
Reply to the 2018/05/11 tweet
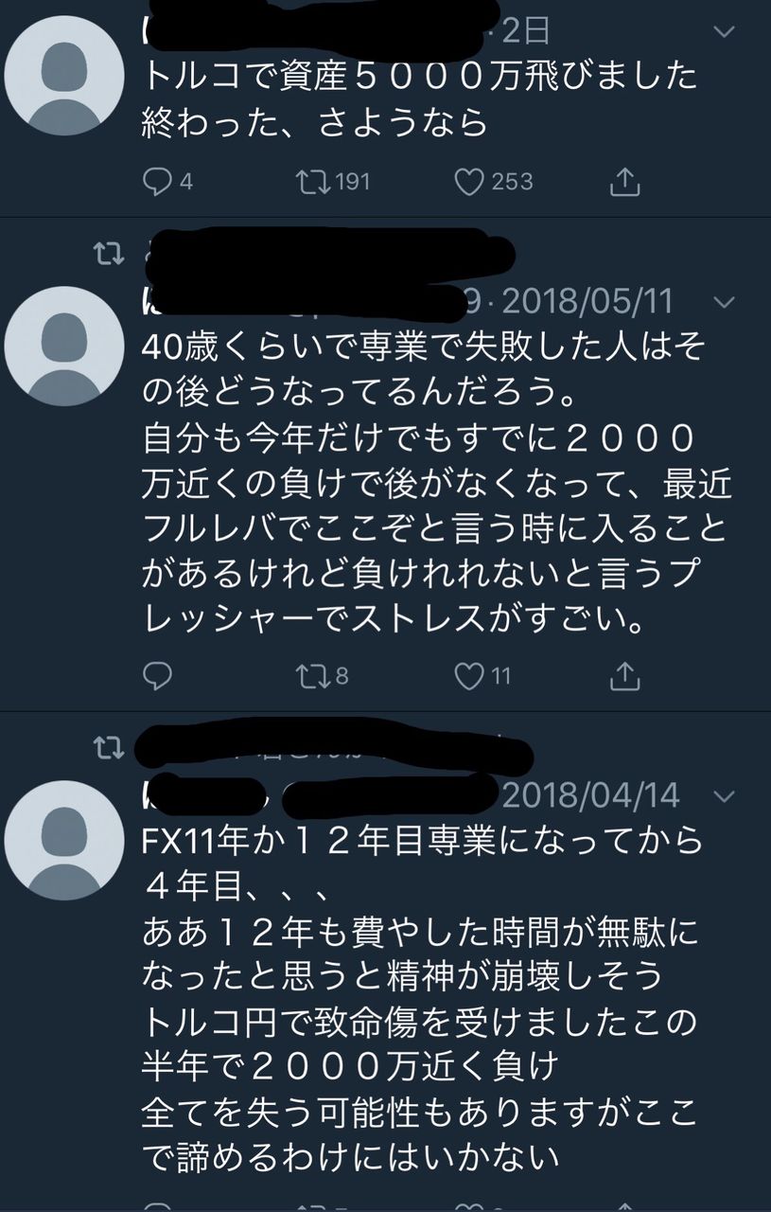pyautogui.click(x=158, y=675)
